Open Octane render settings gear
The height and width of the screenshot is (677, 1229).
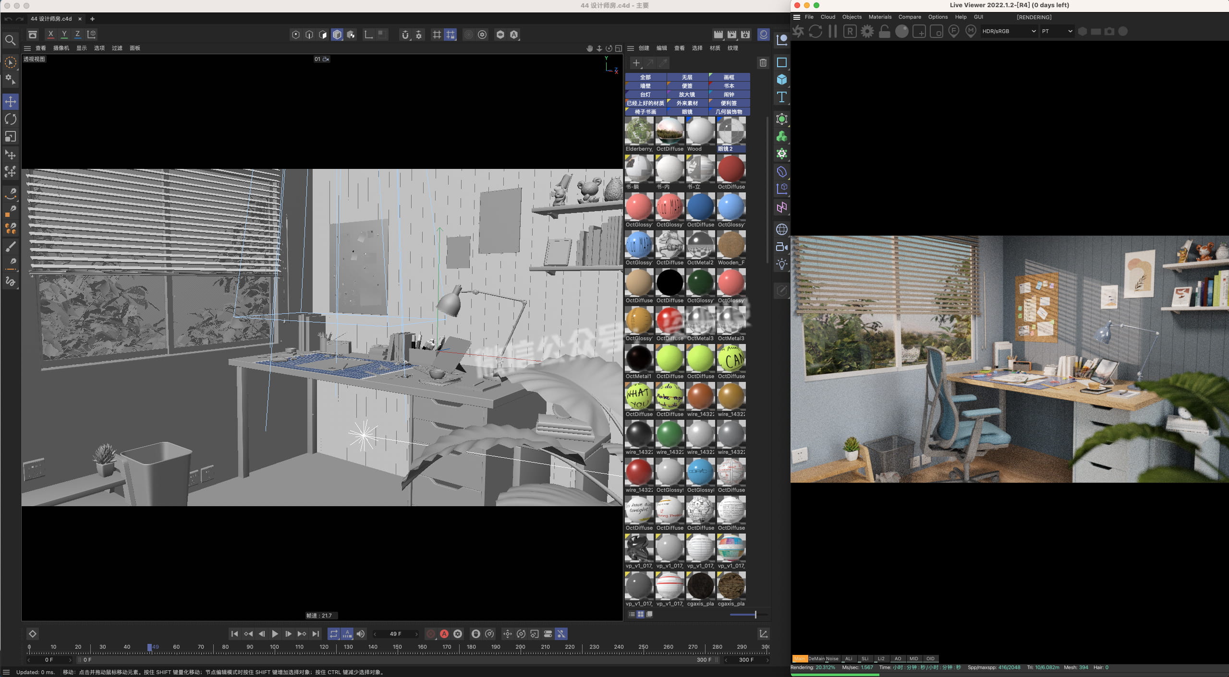(867, 32)
